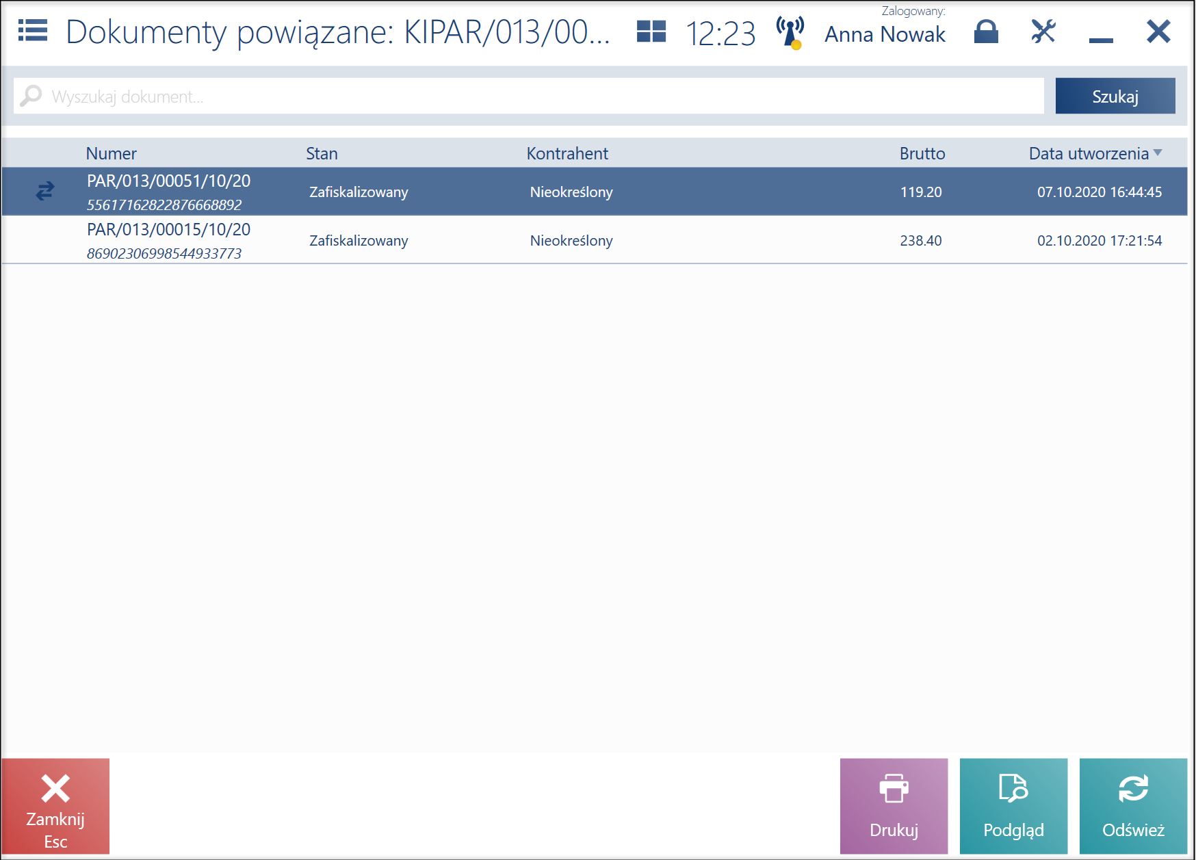The image size is (1196, 860).
Task: Open the tile dashboard grid icon
Action: (x=651, y=31)
